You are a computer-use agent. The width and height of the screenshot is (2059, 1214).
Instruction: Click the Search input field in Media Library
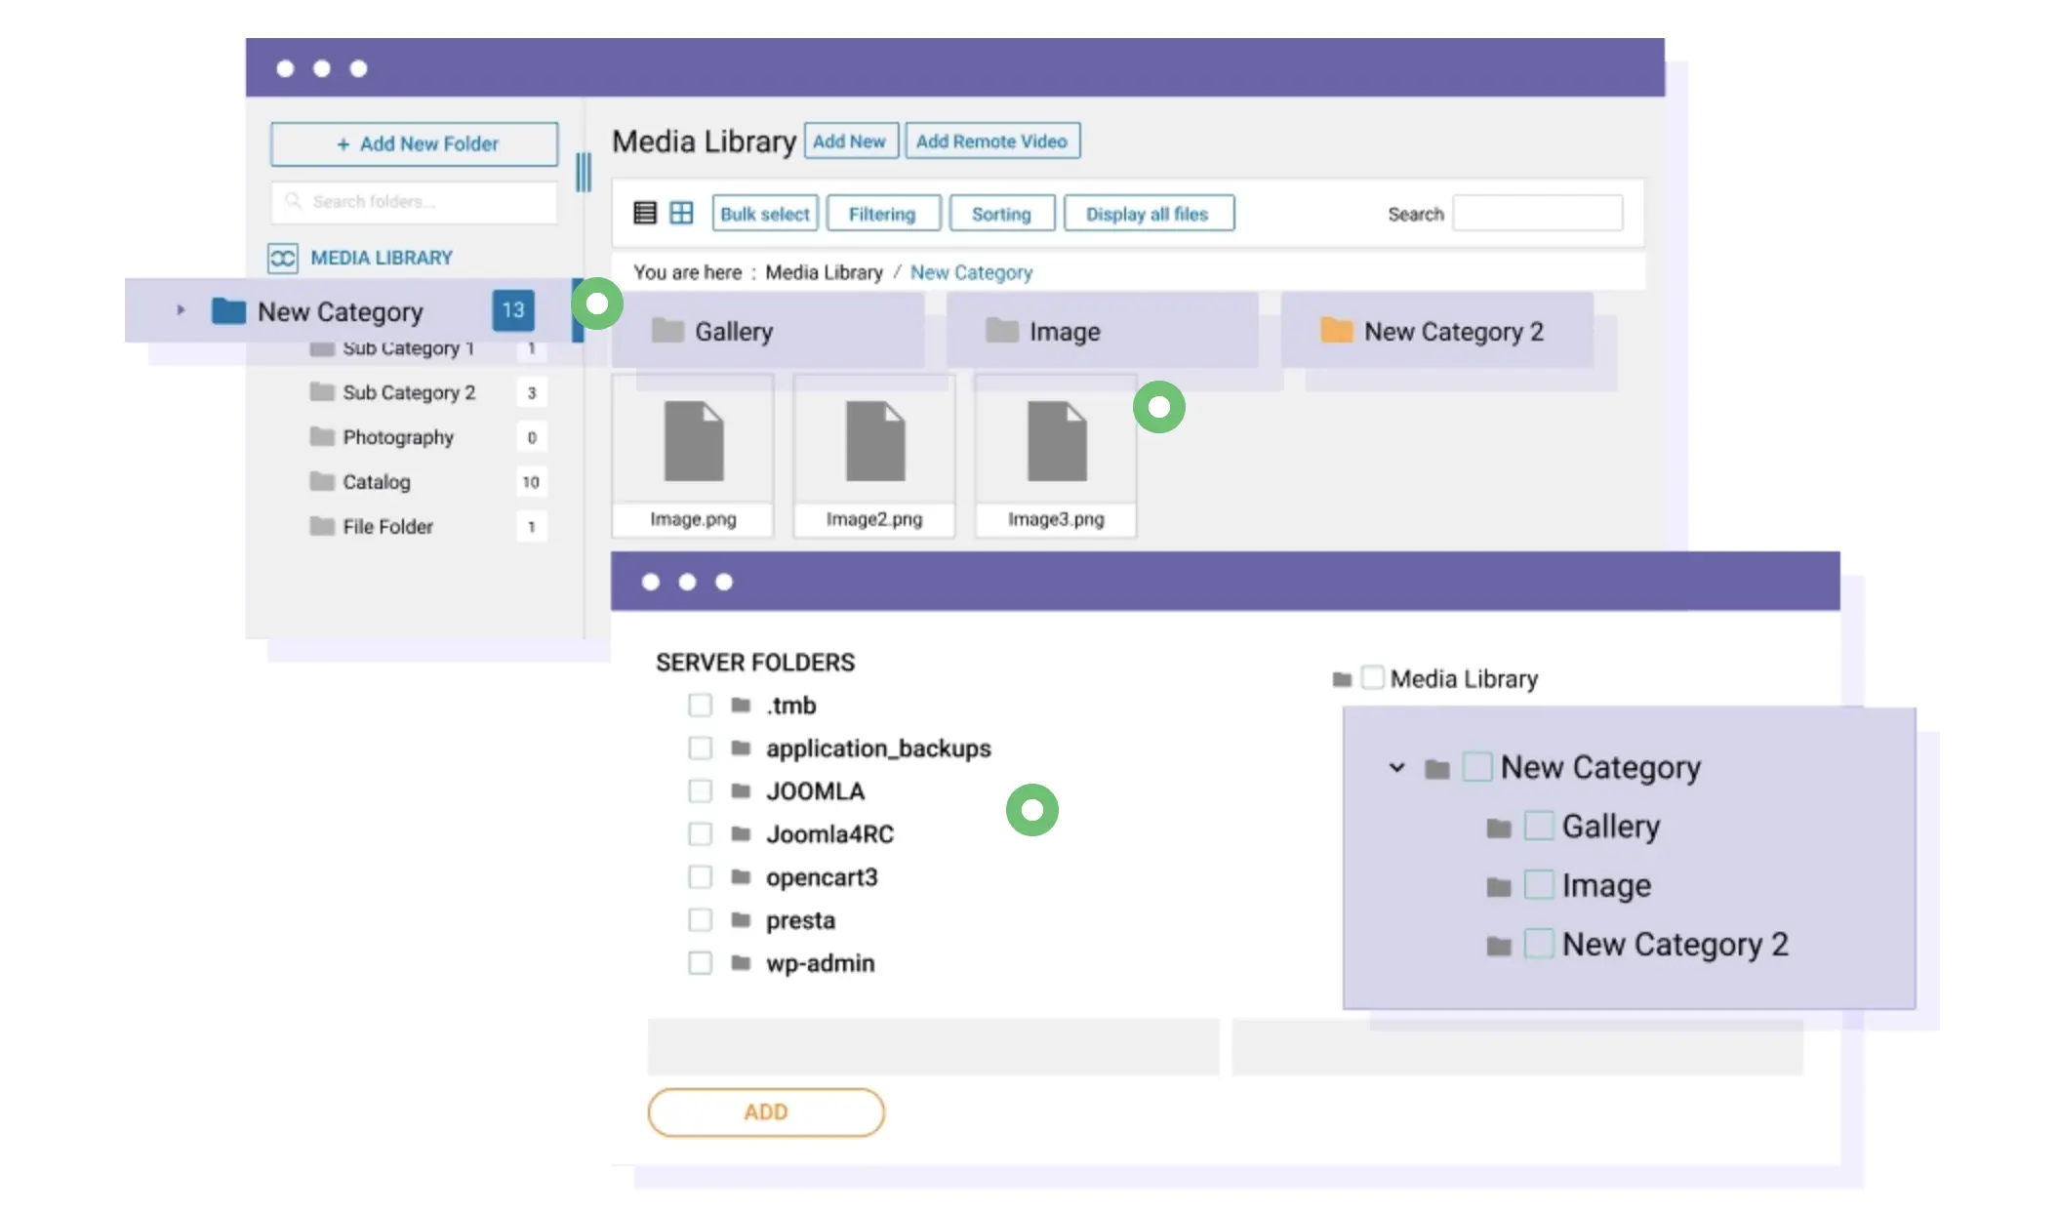click(x=1540, y=214)
